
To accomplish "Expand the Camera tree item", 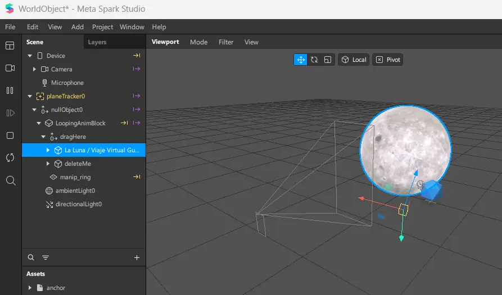I will tap(34, 69).
